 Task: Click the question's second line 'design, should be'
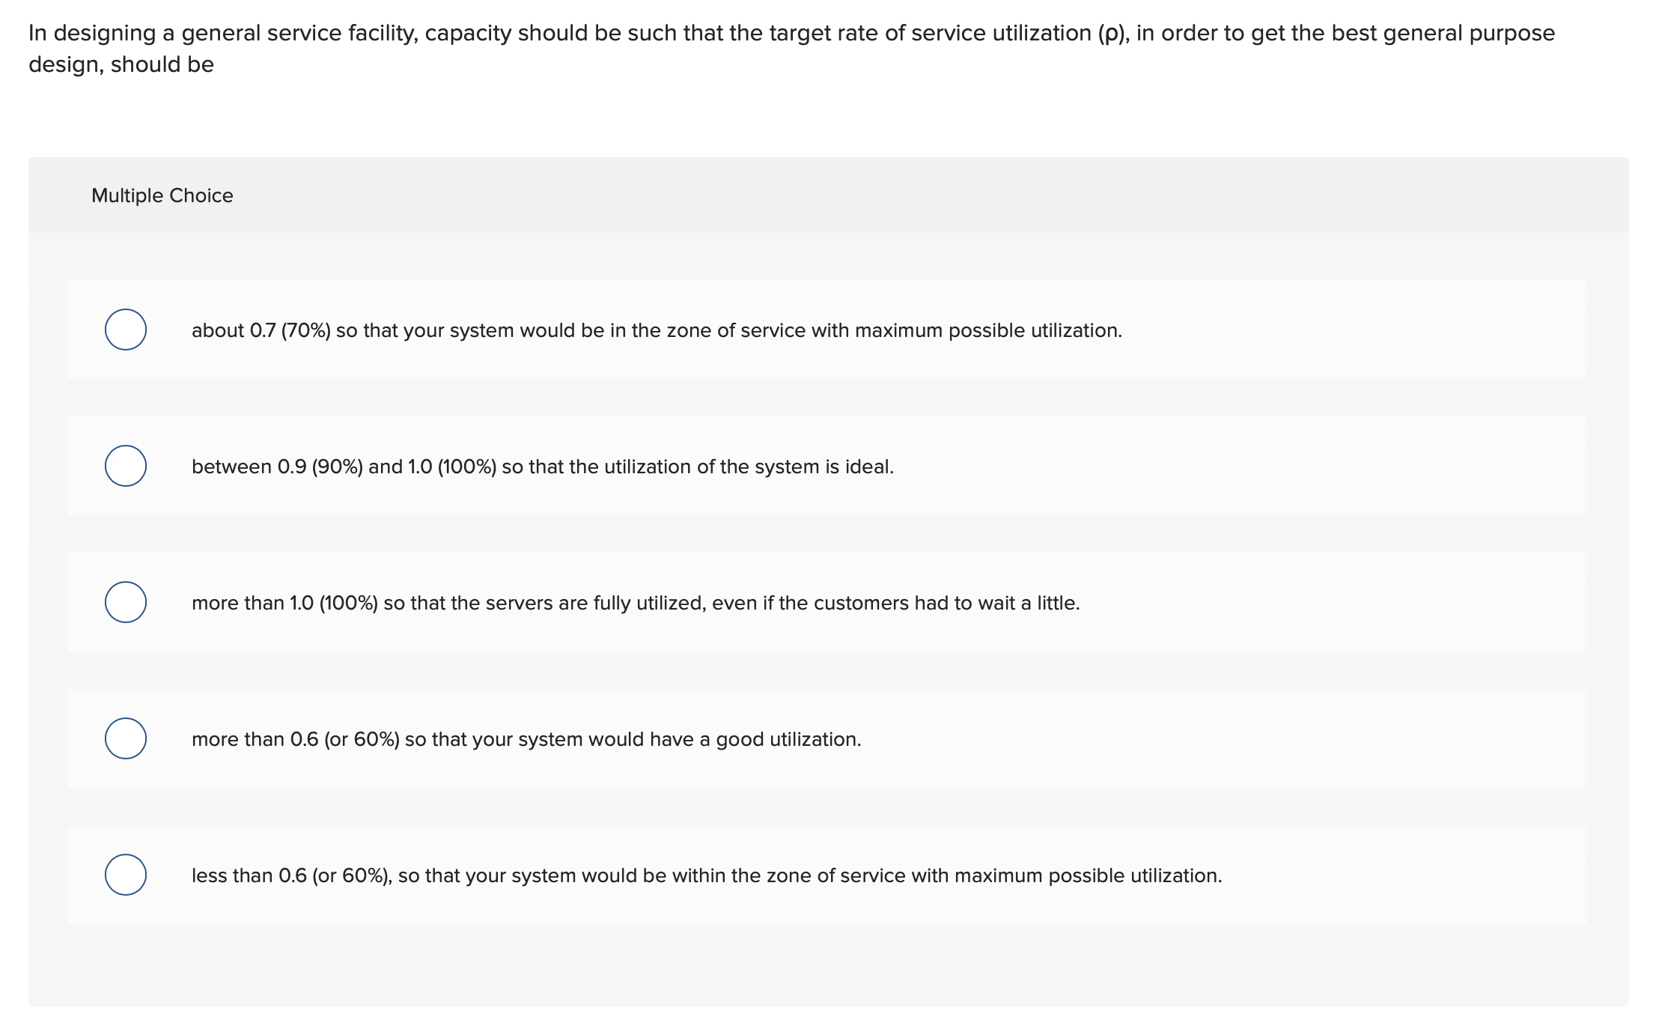click(x=121, y=64)
